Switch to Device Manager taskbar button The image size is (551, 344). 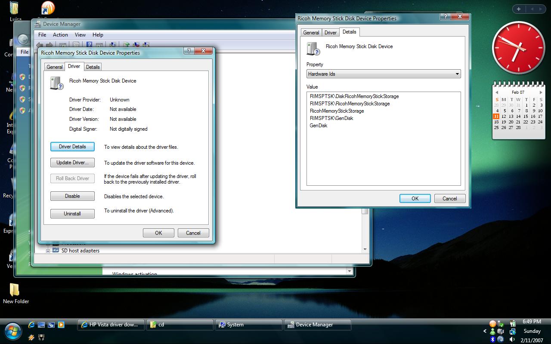[317, 325]
